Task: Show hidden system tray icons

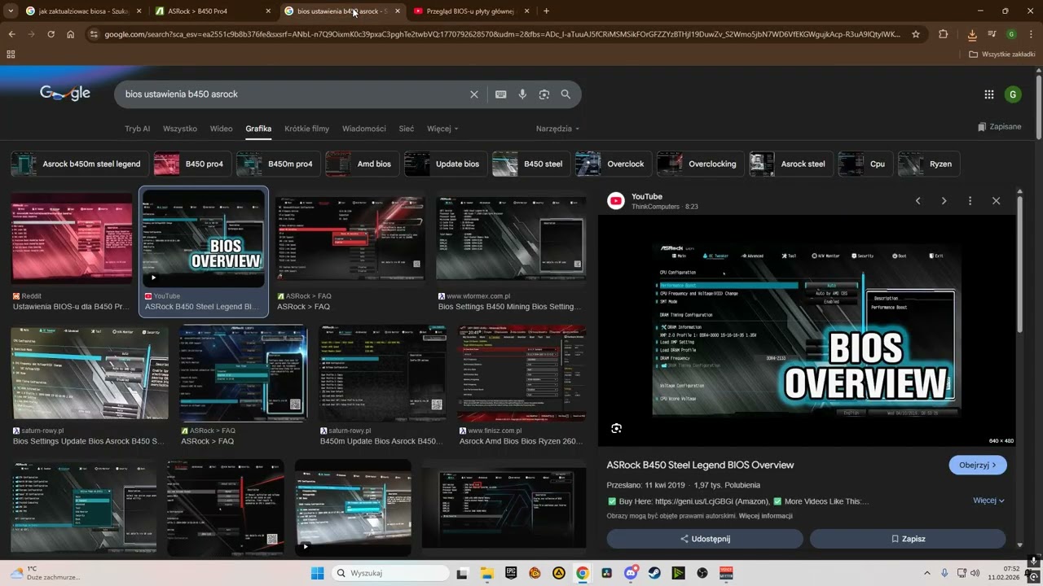Action: click(x=926, y=573)
